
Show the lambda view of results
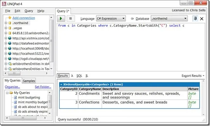(x=72, y=76)
